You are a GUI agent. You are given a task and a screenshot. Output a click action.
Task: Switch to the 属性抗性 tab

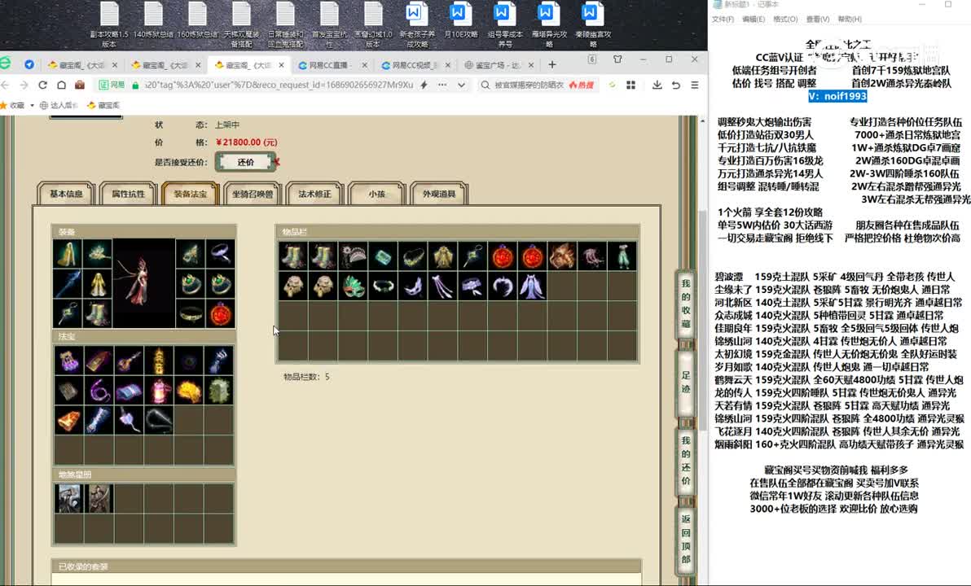click(128, 194)
